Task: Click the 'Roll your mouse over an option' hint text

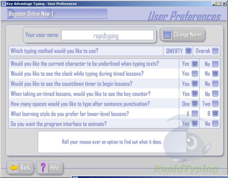Action: [x=112, y=142]
